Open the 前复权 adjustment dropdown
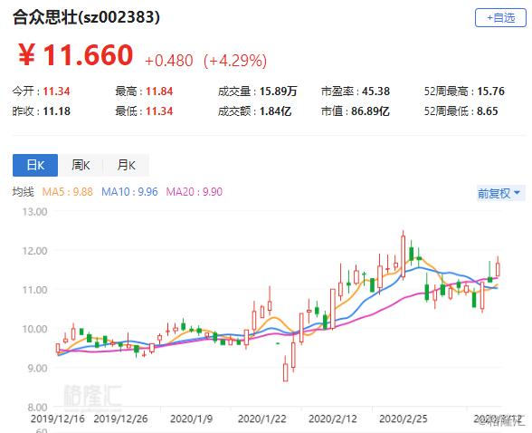532x433 pixels. pyautogui.click(x=501, y=193)
